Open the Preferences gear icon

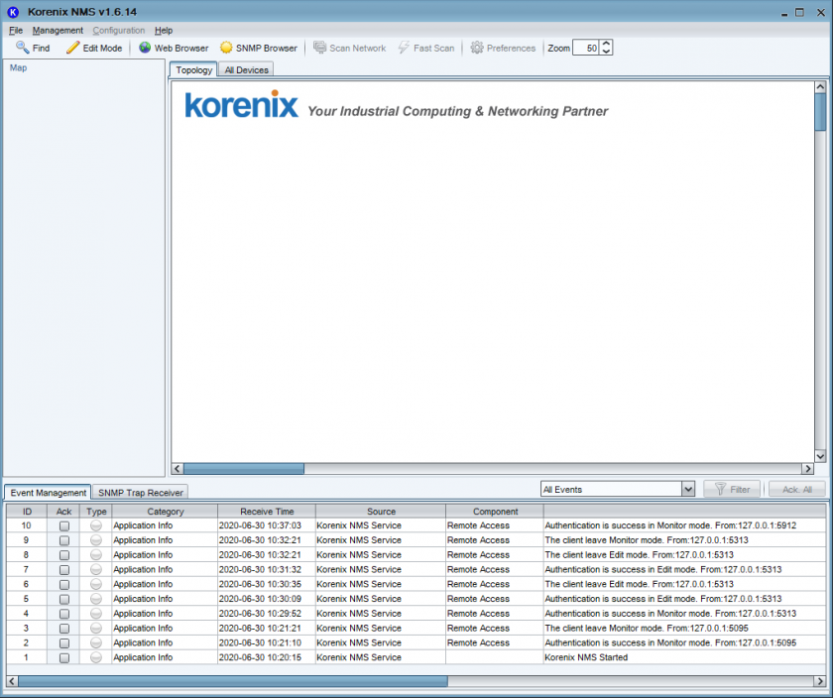point(477,48)
